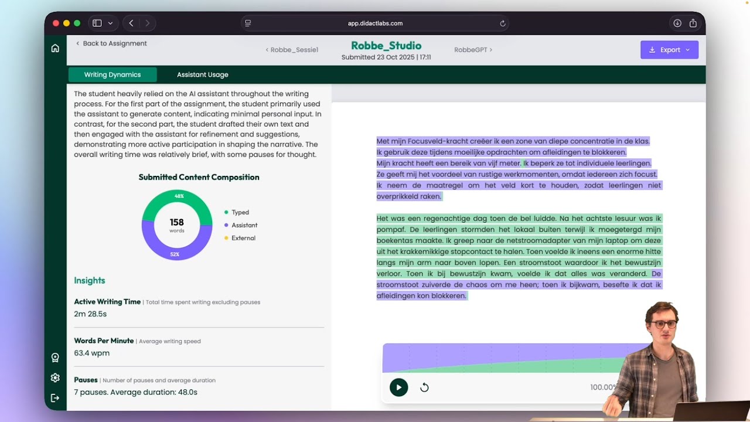Click the replay restart icon
Image resolution: width=750 pixels, height=422 pixels.
[424, 387]
